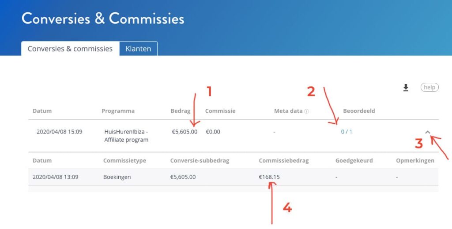
Task: Click the Opmerkingen column header
Action: pos(415,161)
